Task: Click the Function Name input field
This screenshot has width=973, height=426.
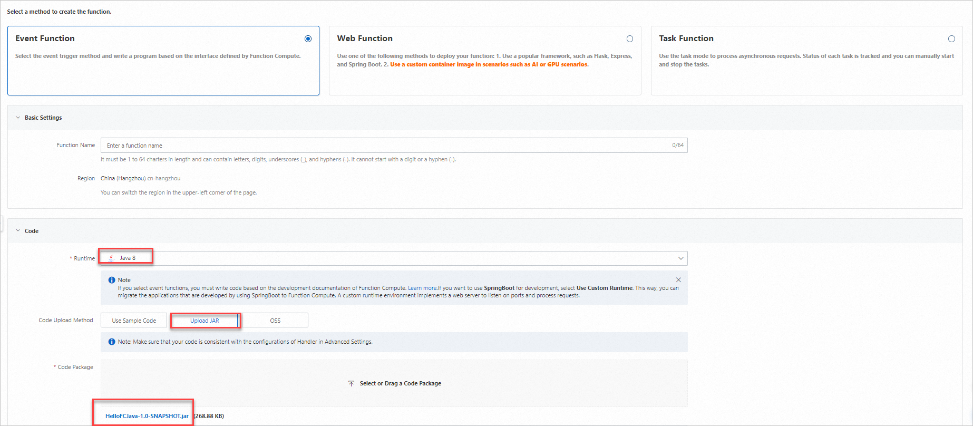Action: pos(394,145)
